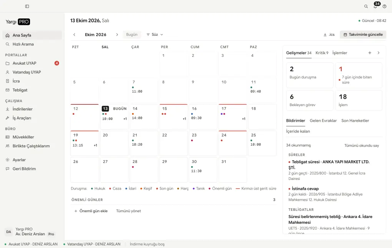Open the Bugün duruşma card

point(310,75)
